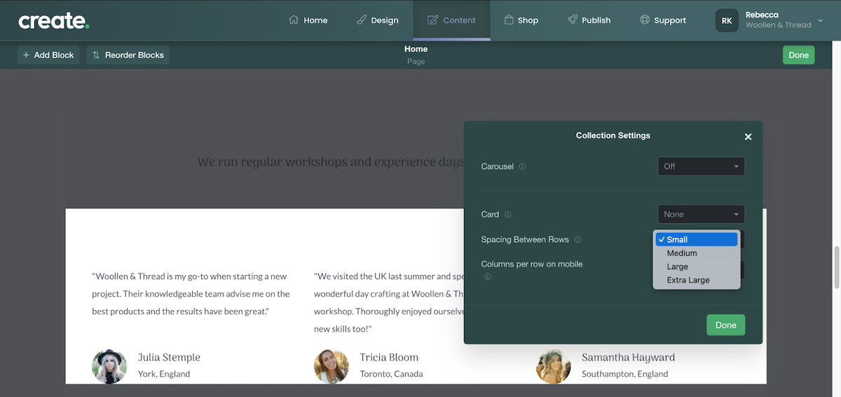This screenshot has width=841, height=397.
Task: Choose Extra Large spacing option
Action: tap(688, 280)
